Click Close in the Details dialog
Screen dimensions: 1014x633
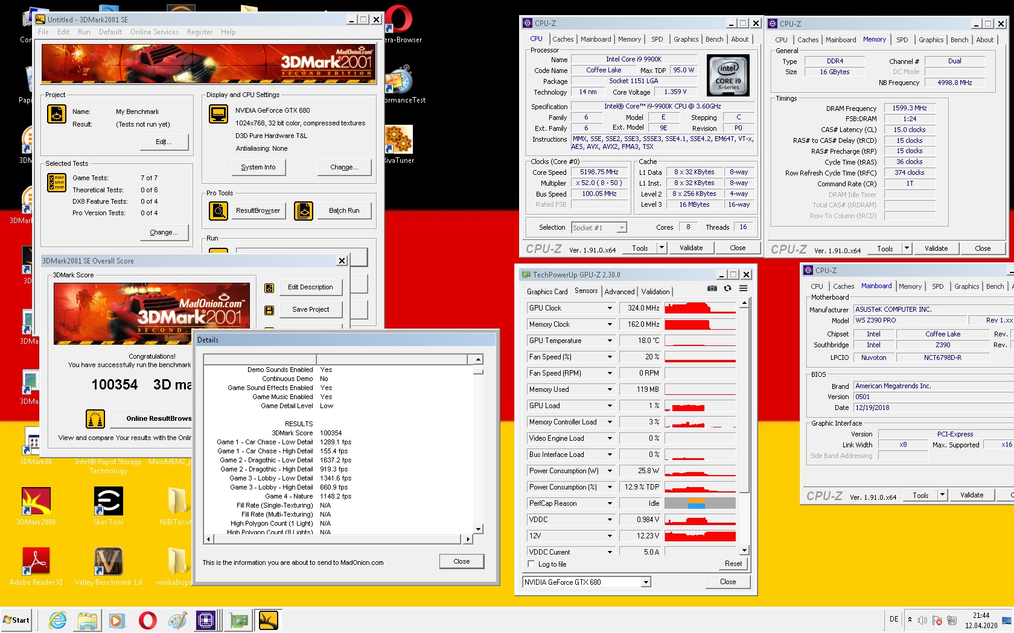tap(462, 561)
